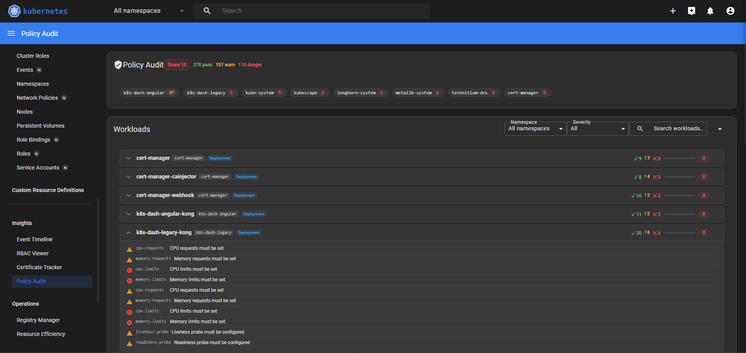Viewport: 746px width, 353px height.
Task: Select the kubescape namespace chip
Action: [x=310, y=93]
